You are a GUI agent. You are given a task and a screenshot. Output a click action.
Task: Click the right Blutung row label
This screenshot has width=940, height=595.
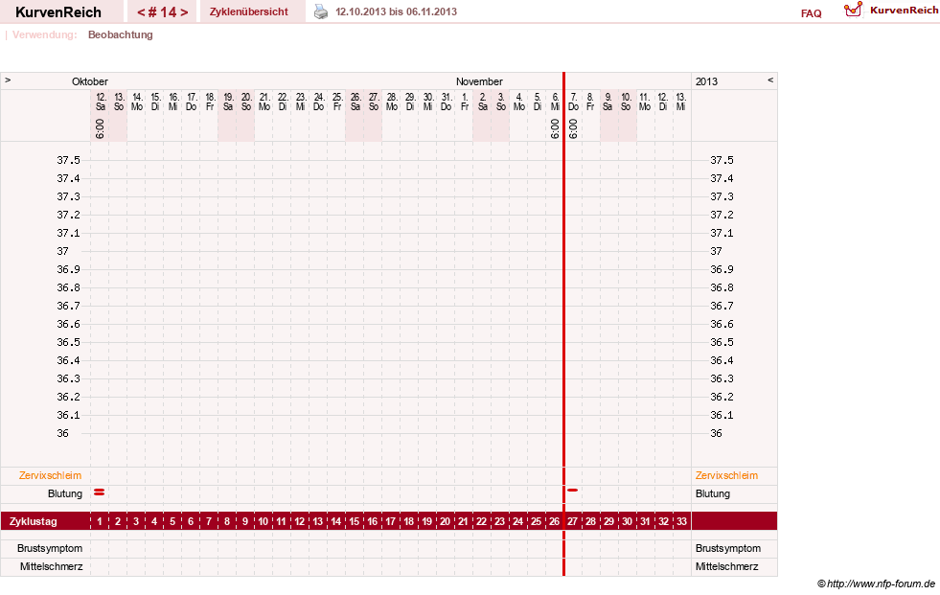coord(713,493)
